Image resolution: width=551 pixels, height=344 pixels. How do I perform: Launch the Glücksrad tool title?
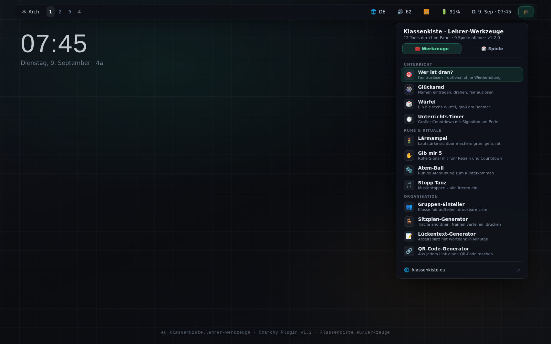click(431, 87)
